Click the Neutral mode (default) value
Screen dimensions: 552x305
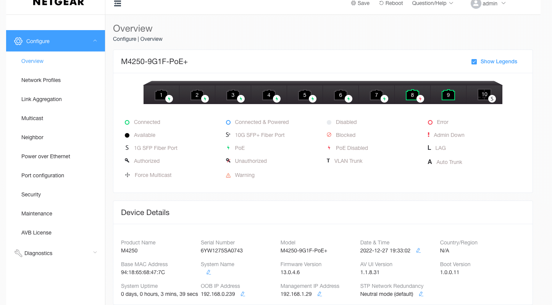[x=387, y=294]
